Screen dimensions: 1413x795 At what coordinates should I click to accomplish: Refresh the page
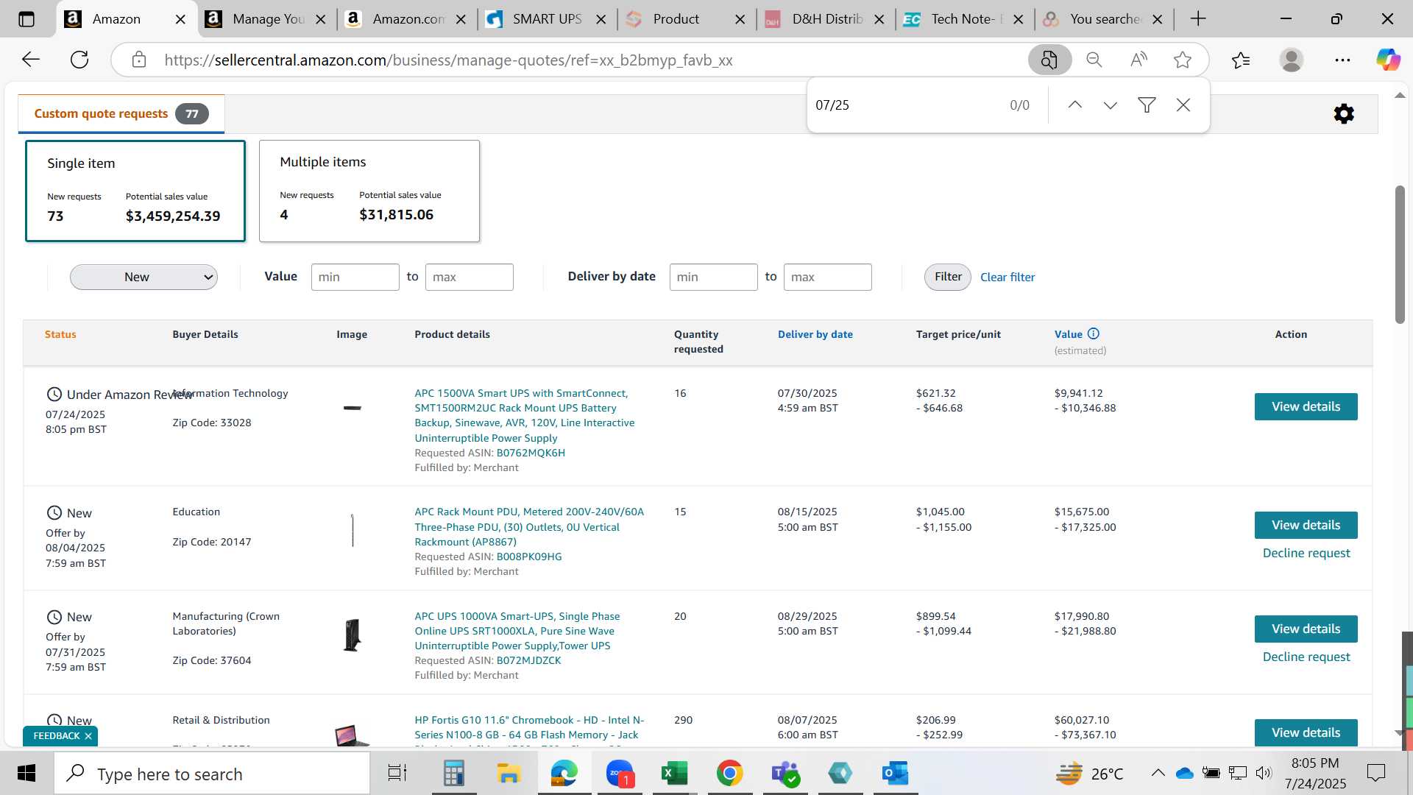pyautogui.click(x=79, y=60)
